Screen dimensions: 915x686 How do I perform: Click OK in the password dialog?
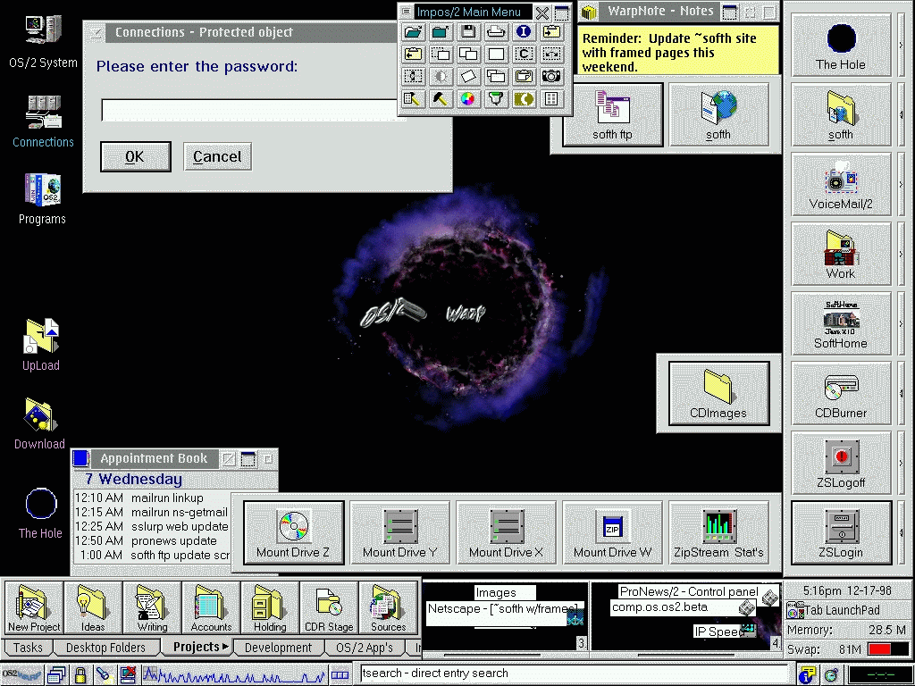click(x=136, y=156)
